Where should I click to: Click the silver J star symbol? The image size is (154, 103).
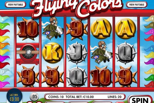77,53
